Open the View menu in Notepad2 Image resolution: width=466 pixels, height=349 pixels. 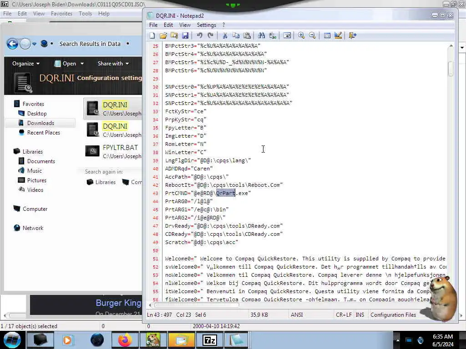point(185,25)
